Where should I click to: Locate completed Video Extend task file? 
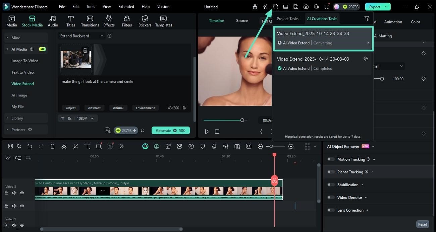(x=366, y=59)
